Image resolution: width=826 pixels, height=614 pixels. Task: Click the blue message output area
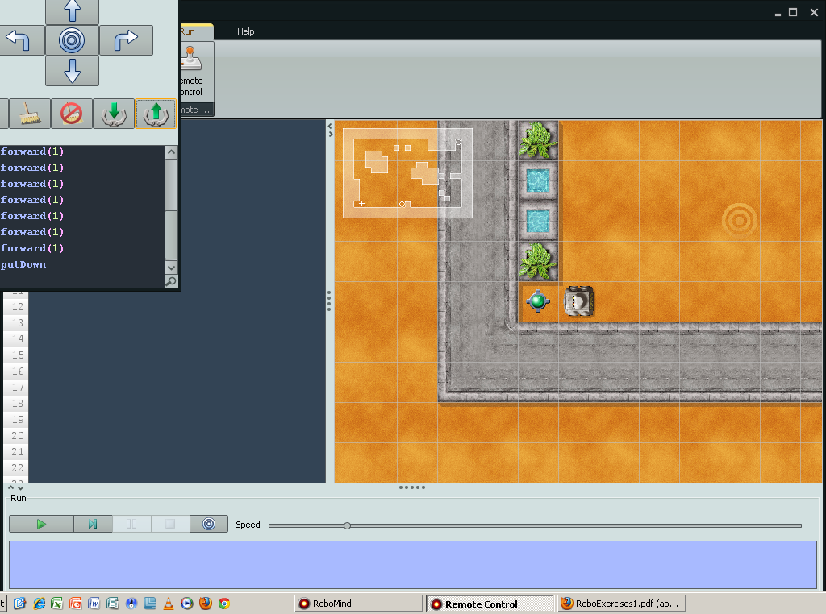(413, 565)
